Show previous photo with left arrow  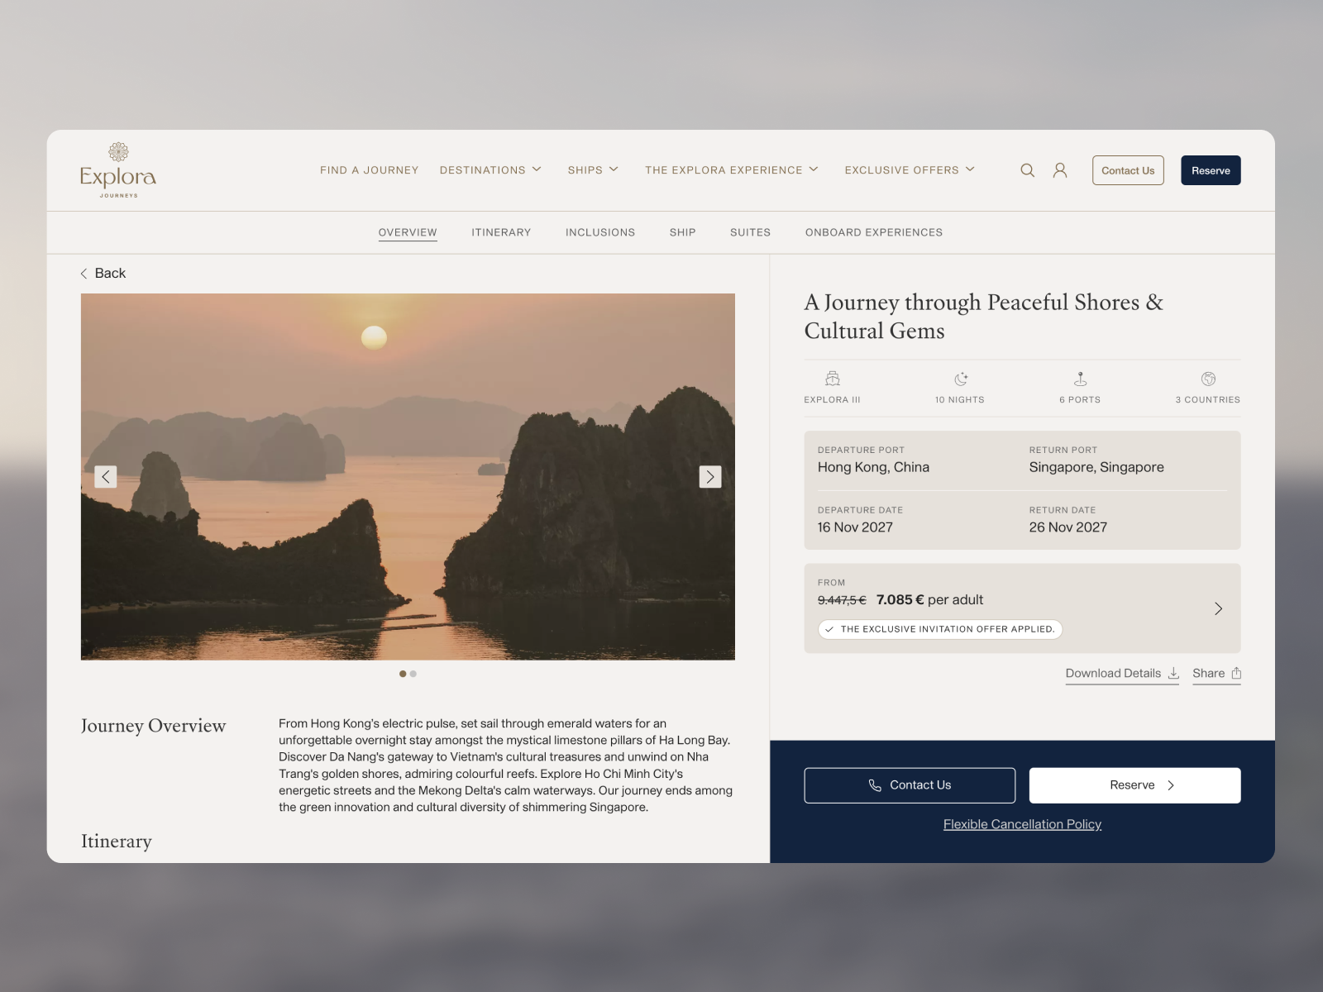(106, 477)
